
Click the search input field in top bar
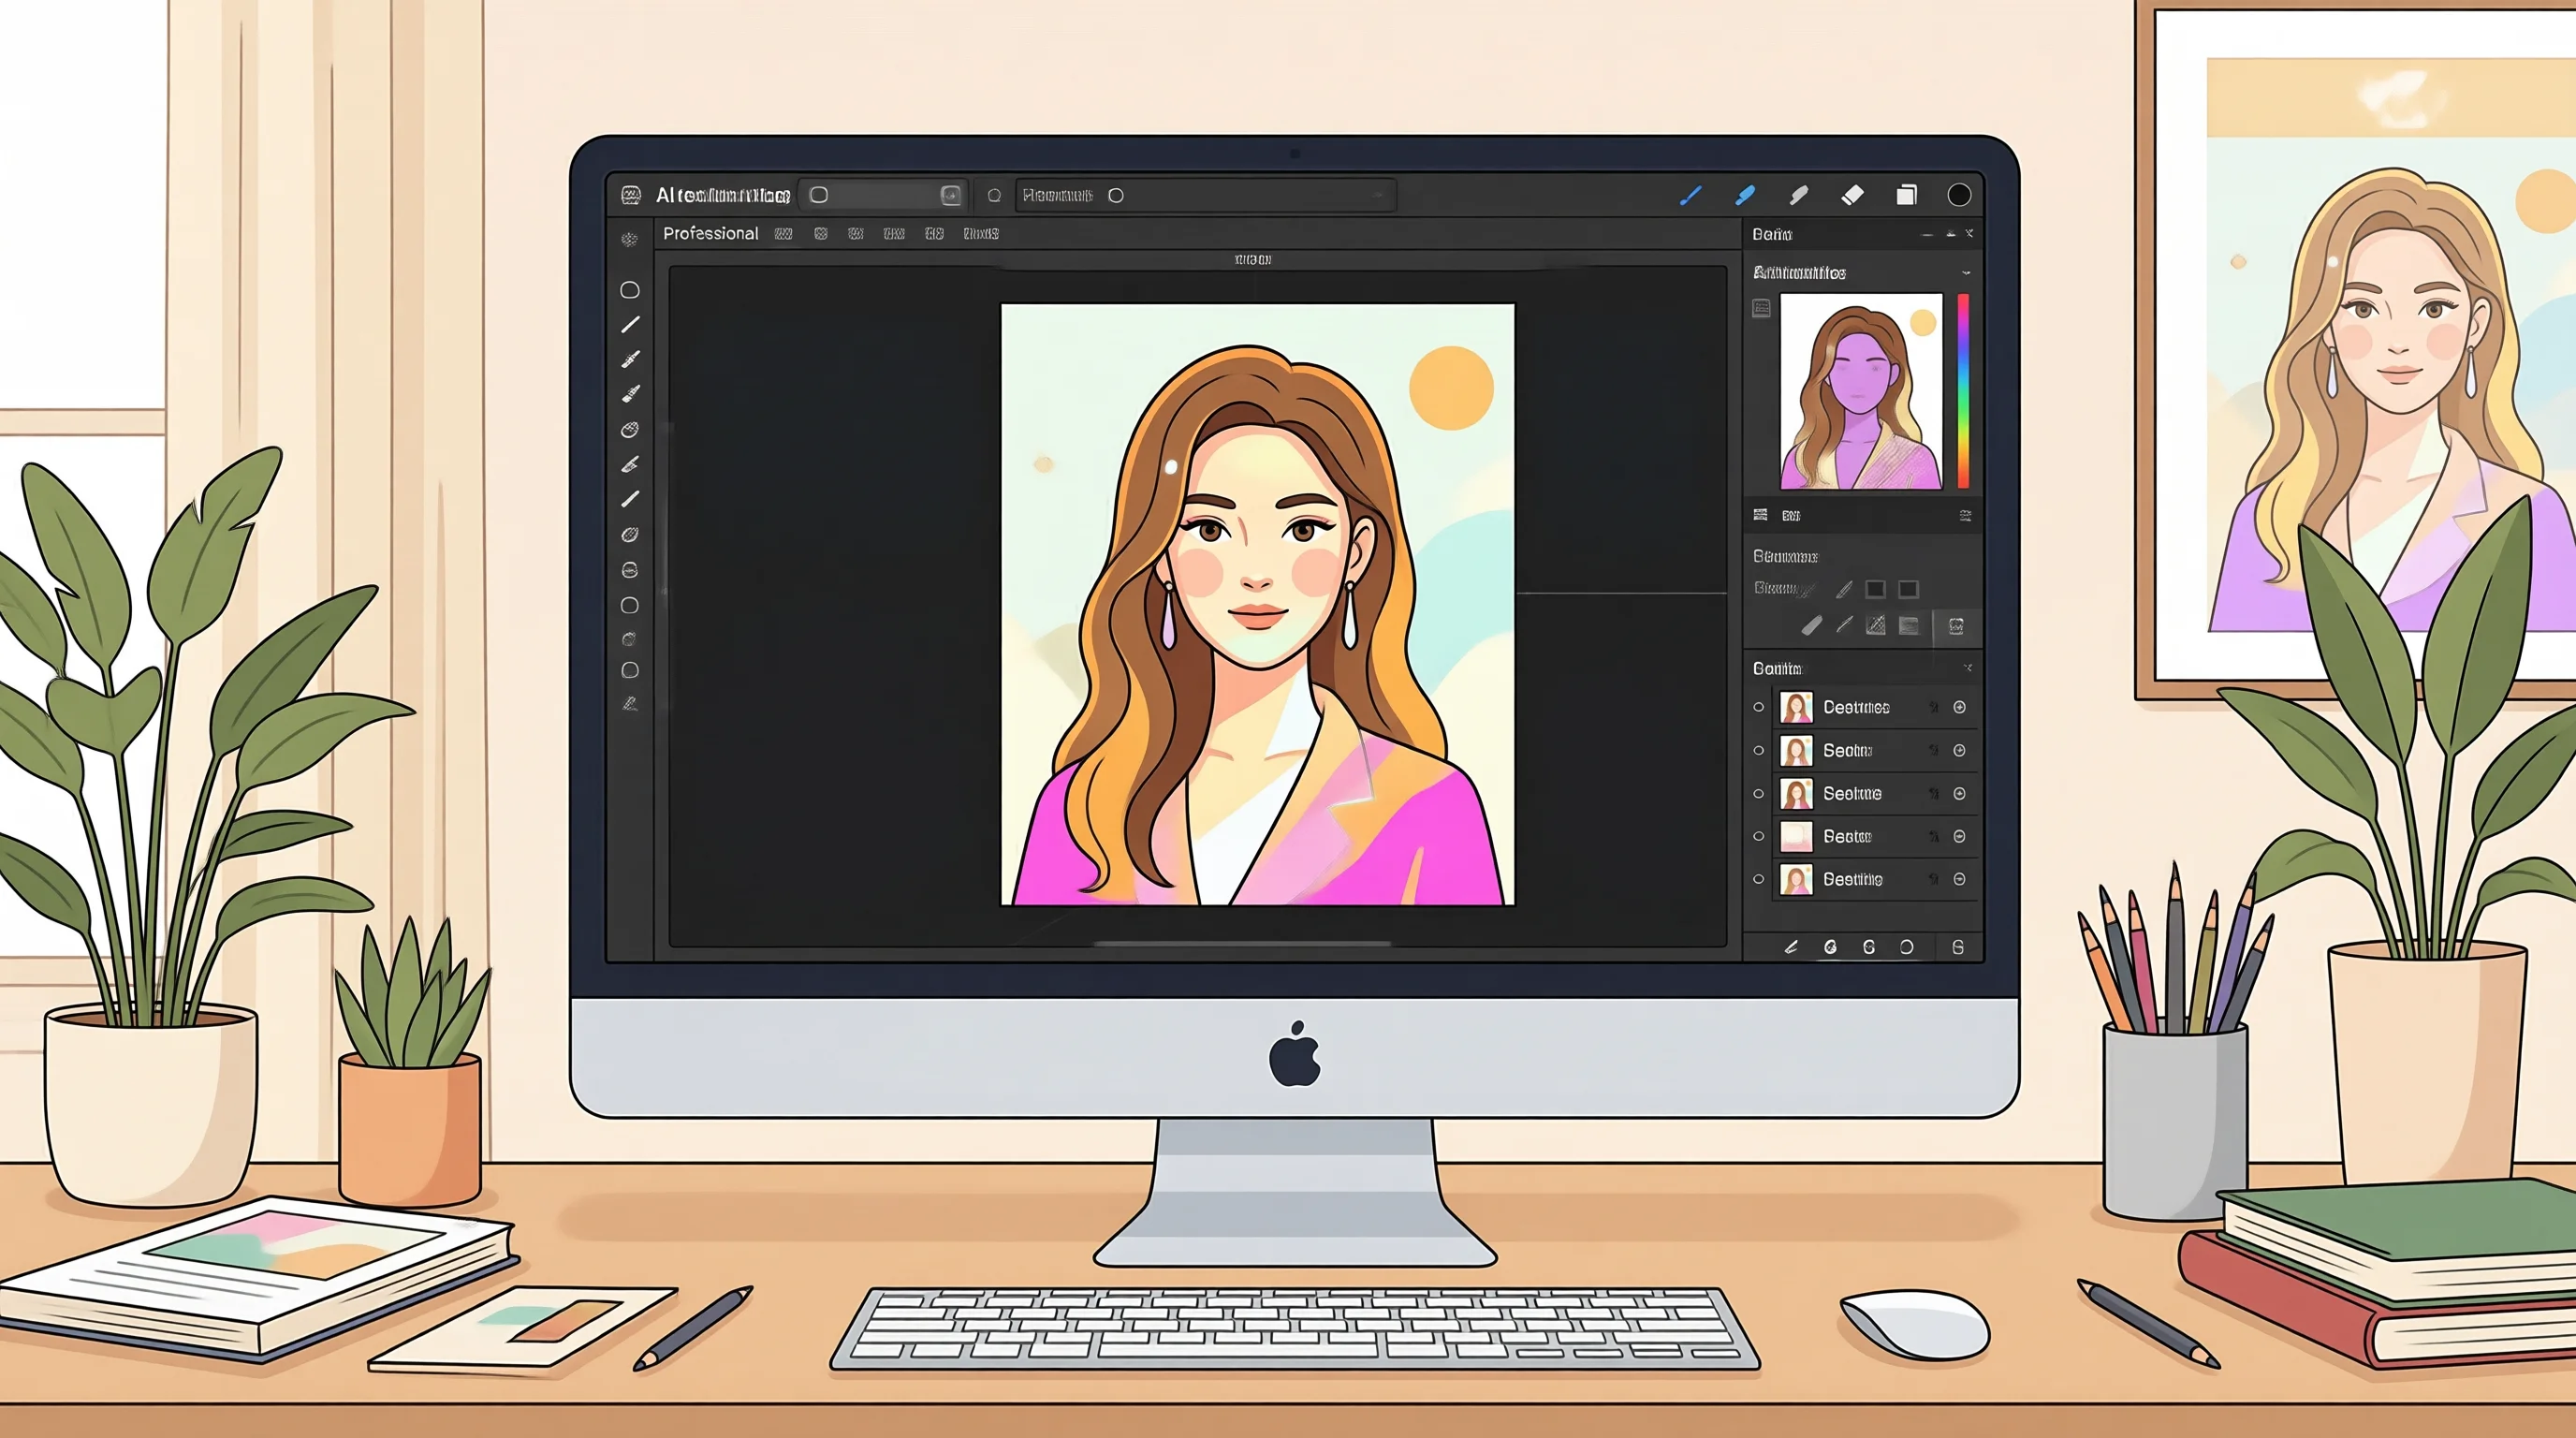coord(1205,196)
